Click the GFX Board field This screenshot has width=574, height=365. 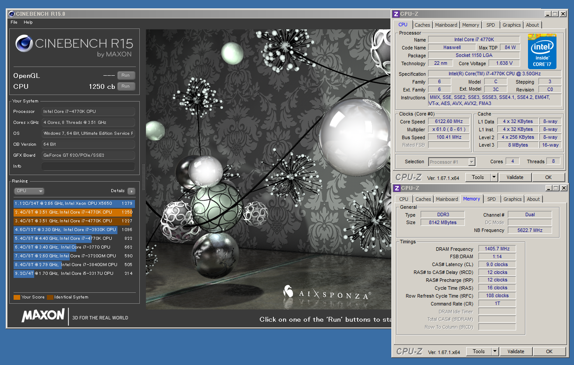pos(88,155)
